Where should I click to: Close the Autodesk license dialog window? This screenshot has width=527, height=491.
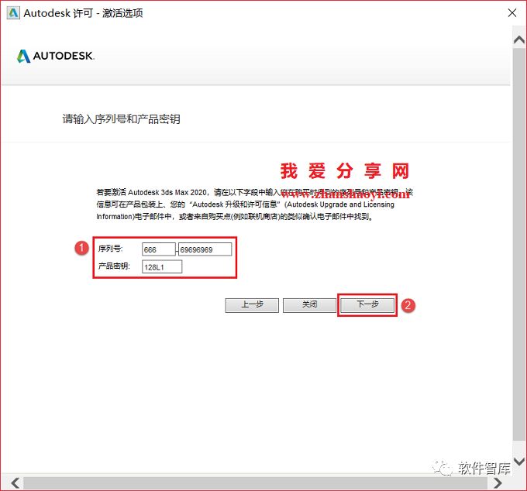(511, 13)
